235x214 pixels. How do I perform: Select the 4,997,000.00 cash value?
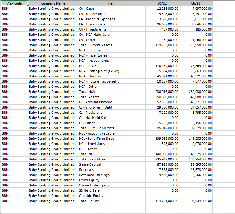[x=196, y=9]
